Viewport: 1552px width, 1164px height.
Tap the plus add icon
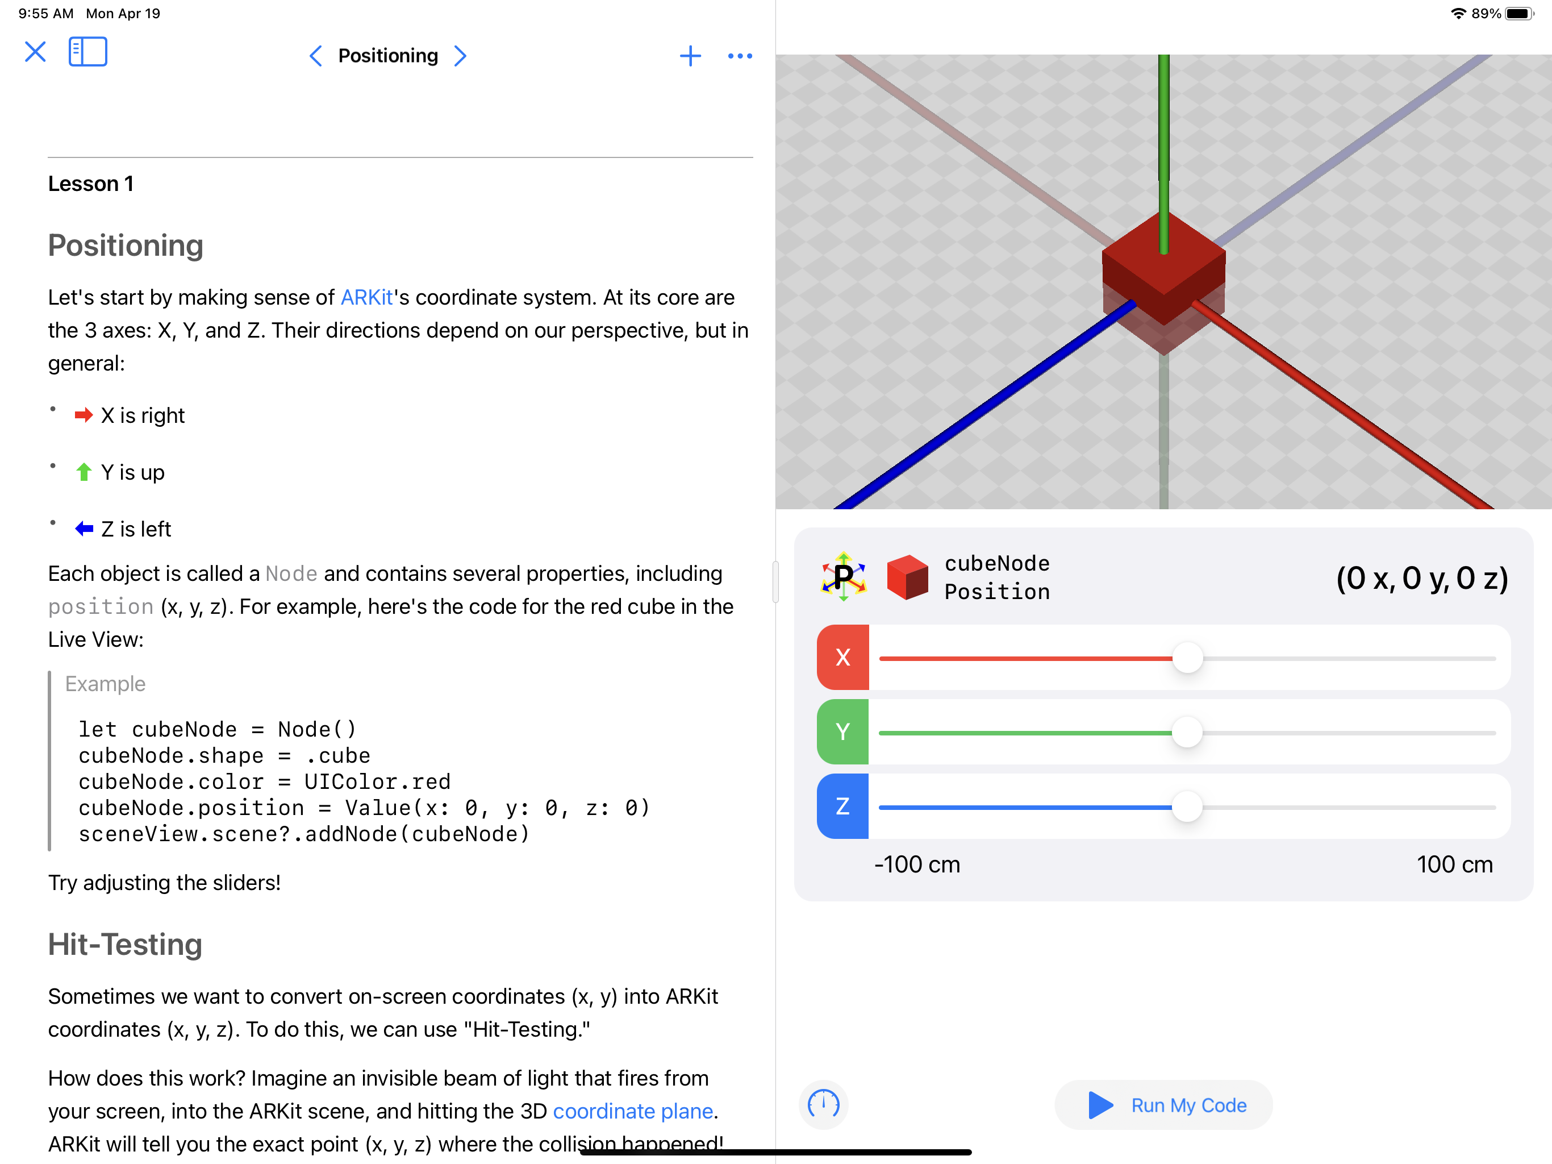click(690, 56)
